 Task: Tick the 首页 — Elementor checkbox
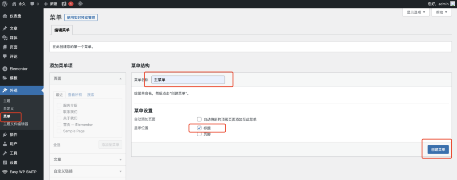click(x=59, y=125)
